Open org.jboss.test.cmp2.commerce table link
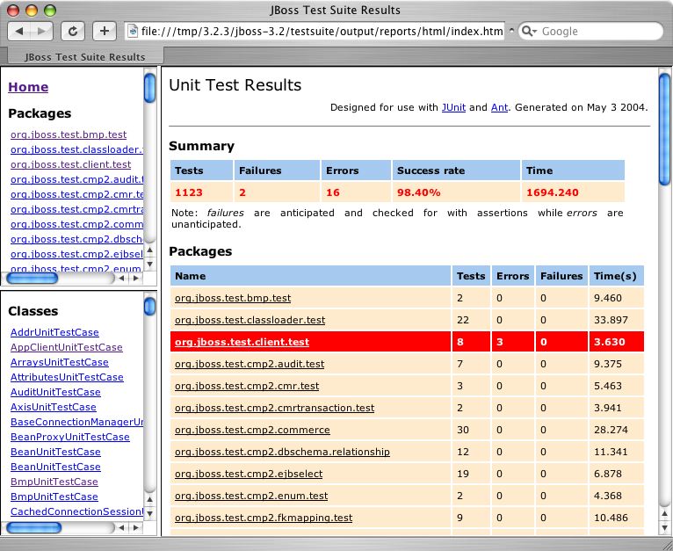The image size is (673, 551). click(x=252, y=430)
